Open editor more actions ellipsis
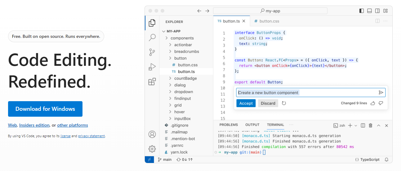This screenshot has height=171, width=401. [385, 21]
